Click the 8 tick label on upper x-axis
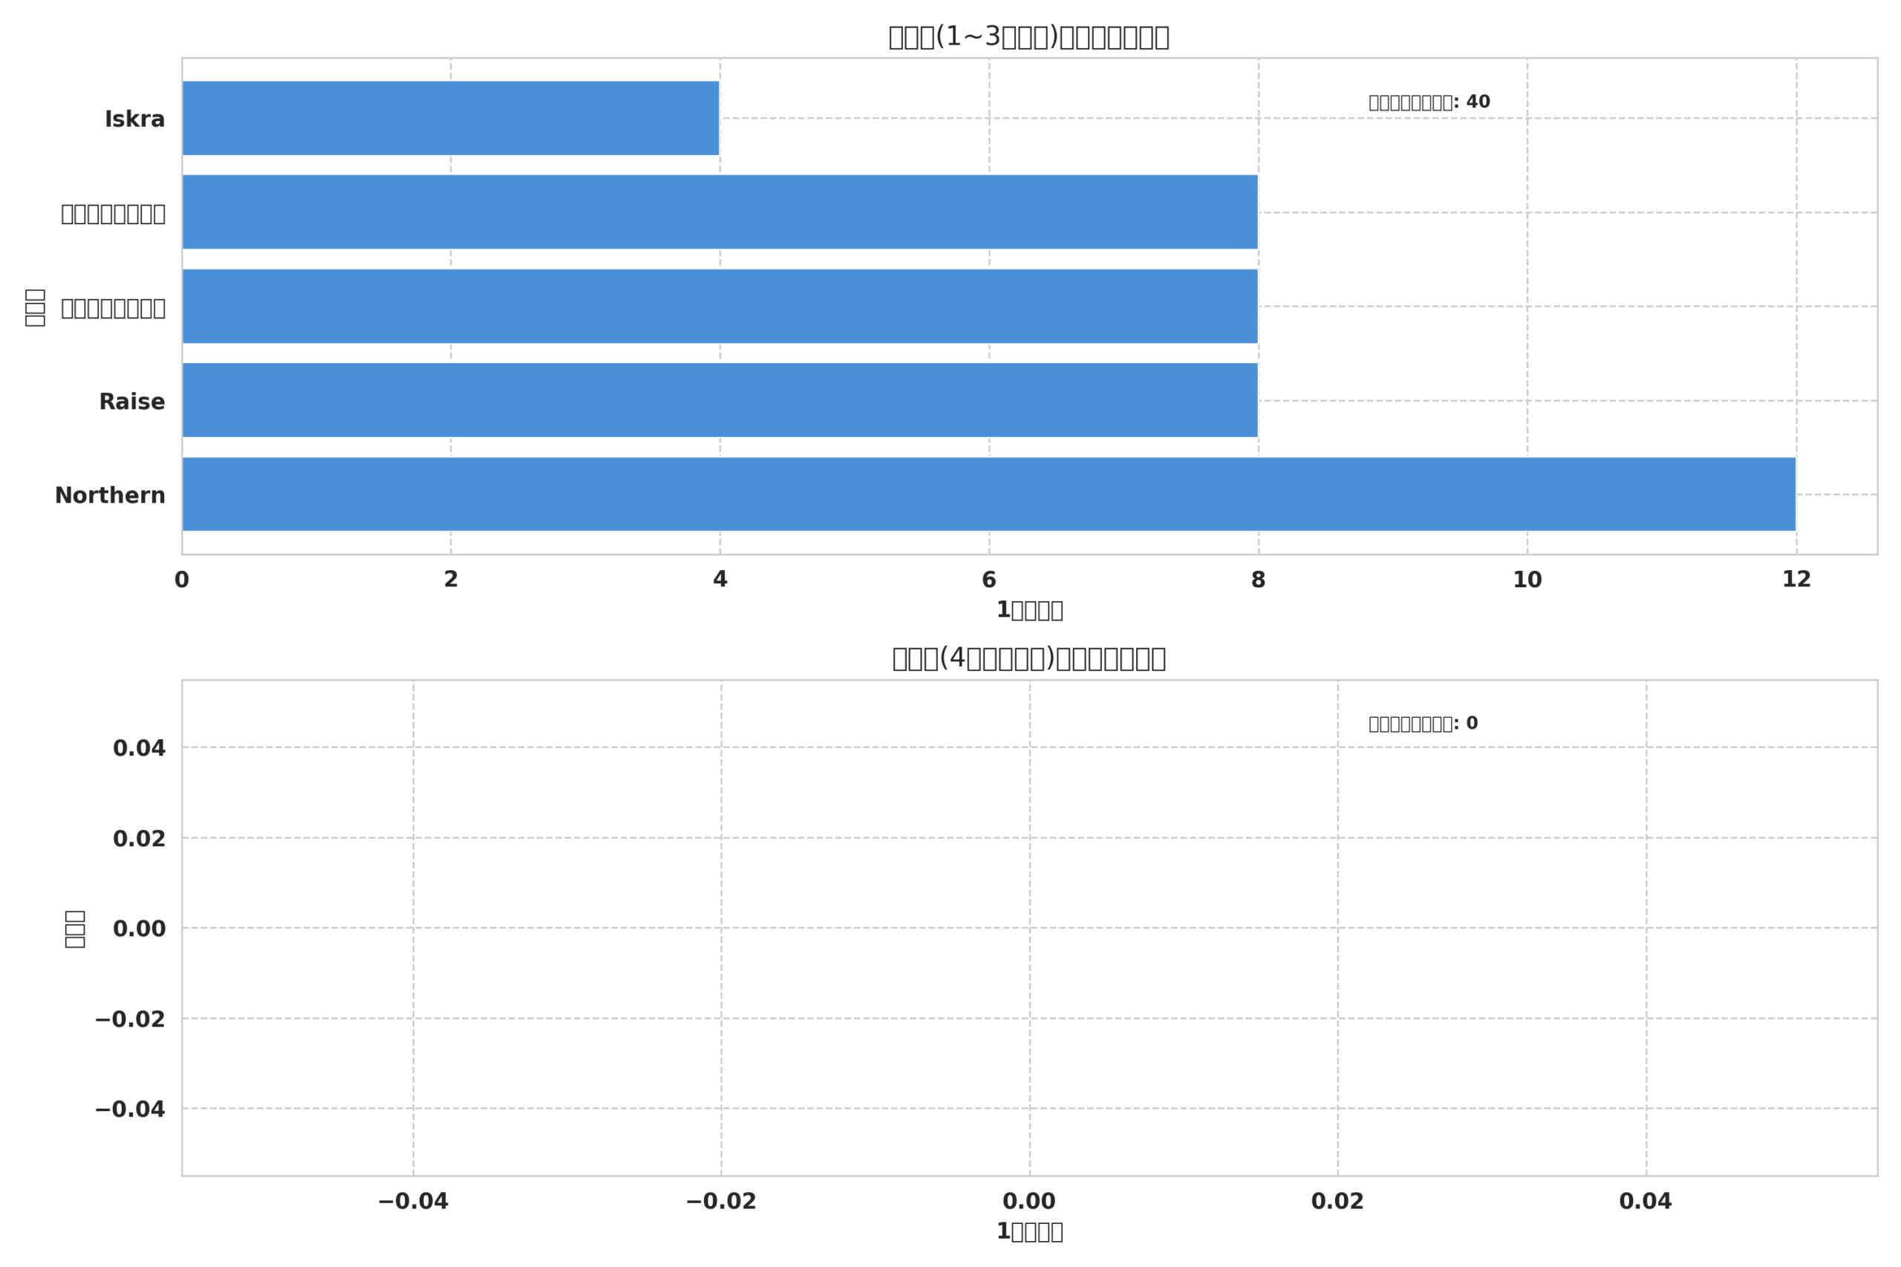The height and width of the screenshot is (1267, 1901). (x=1259, y=580)
